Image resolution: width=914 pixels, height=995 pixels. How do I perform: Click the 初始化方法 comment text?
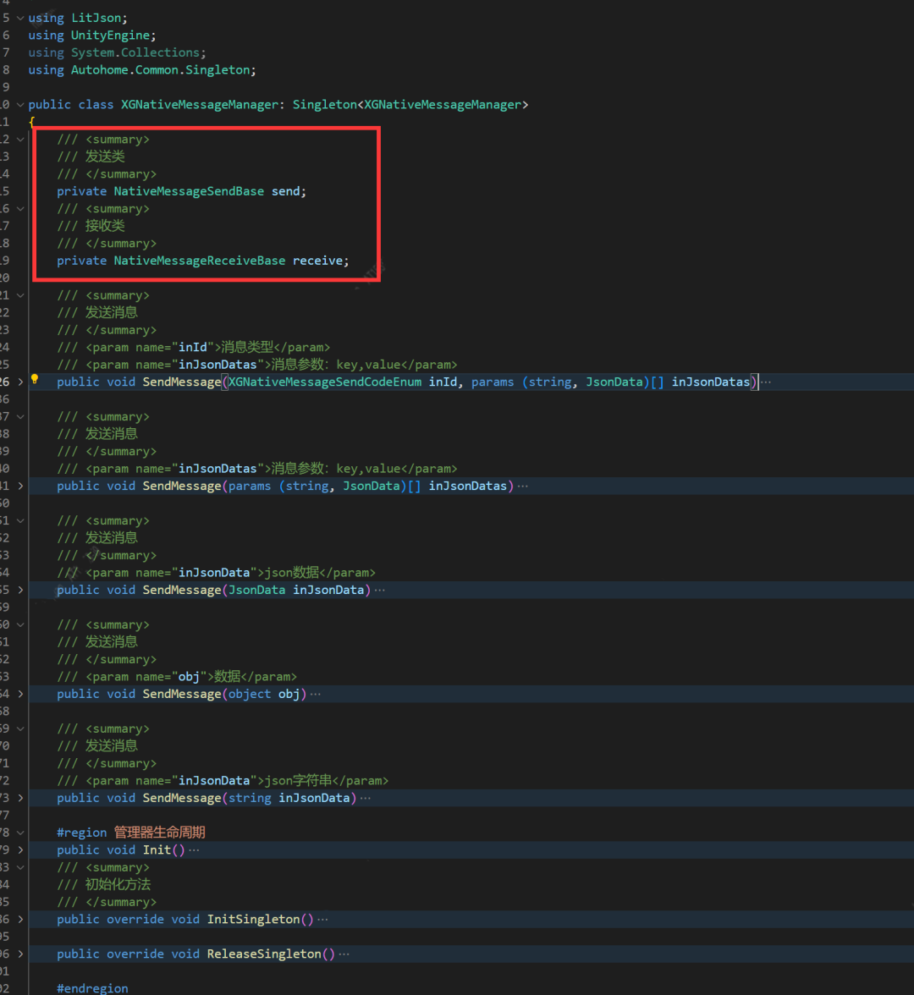point(118,885)
